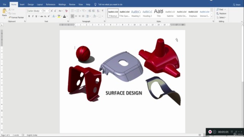Toggle justify alignment

83,16
